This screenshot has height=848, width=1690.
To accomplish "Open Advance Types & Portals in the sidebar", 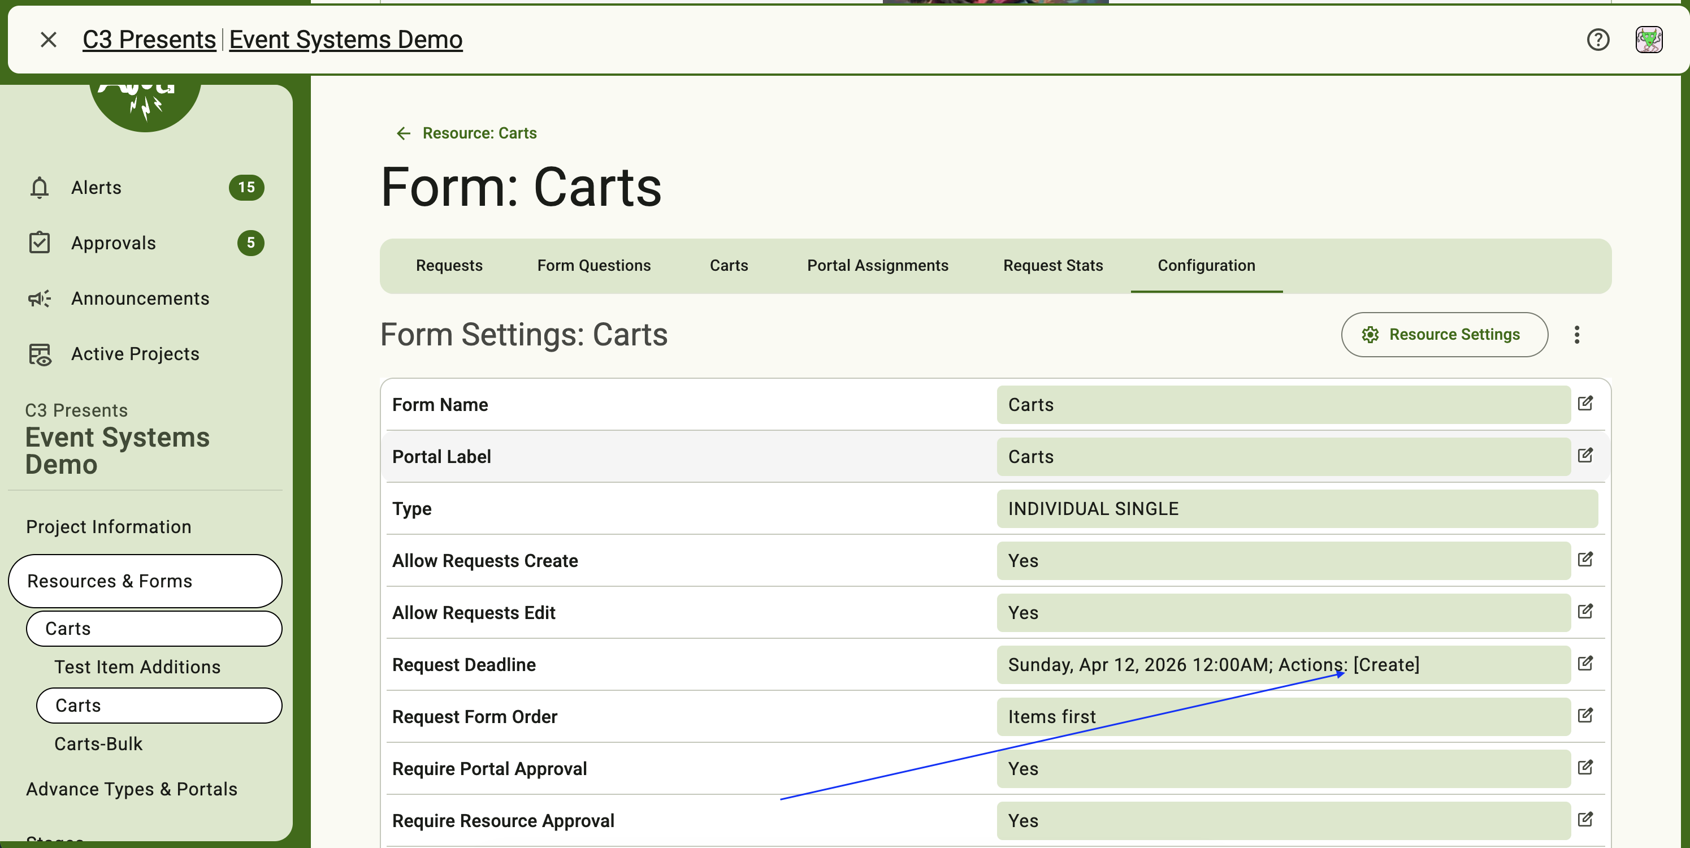I will pyautogui.click(x=132, y=789).
